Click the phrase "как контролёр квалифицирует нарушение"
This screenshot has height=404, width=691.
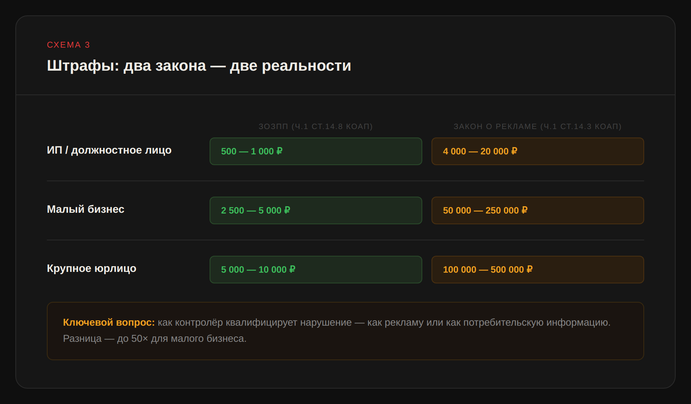255,323
